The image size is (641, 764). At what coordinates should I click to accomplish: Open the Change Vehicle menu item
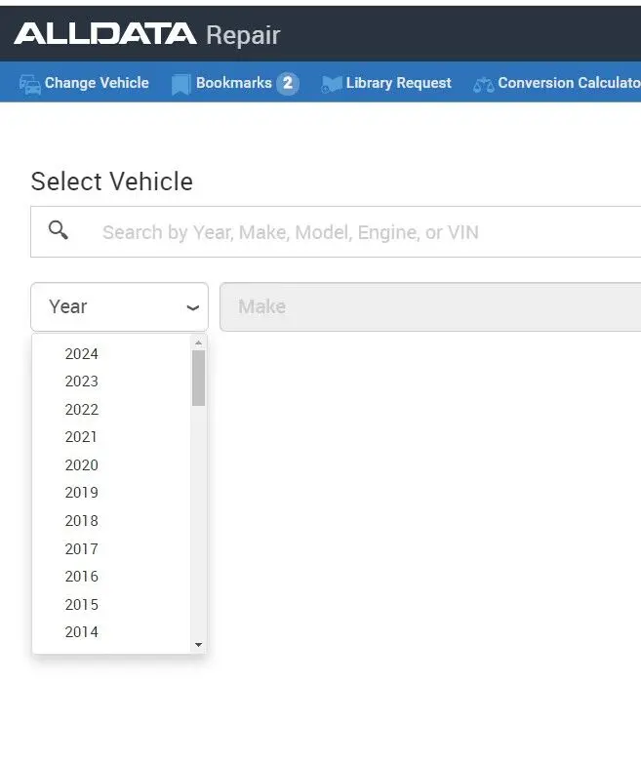pyautogui.click(x=84, y=83)
